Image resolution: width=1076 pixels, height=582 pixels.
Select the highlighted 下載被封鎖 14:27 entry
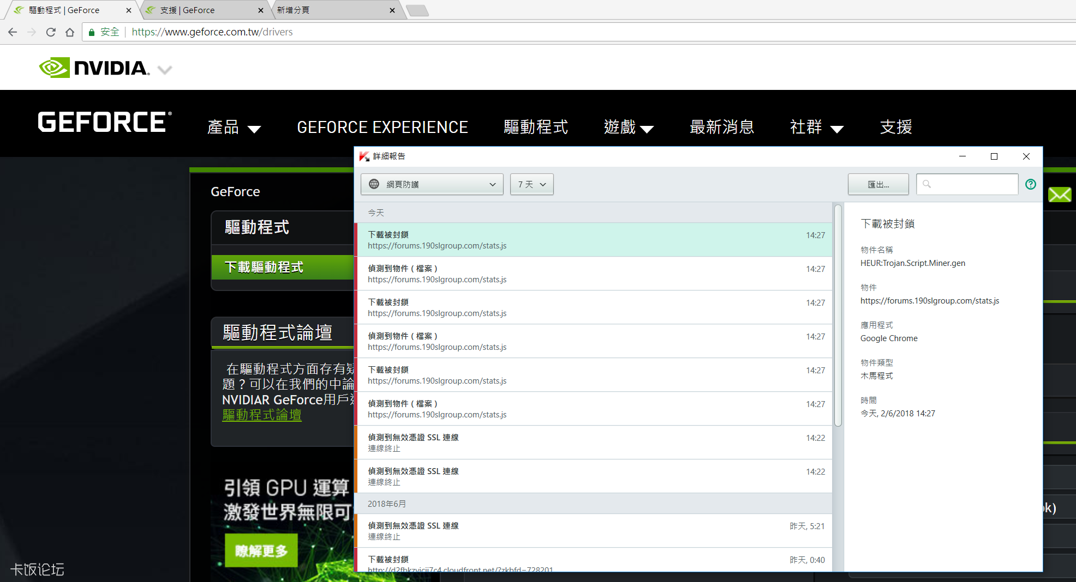coord(594,240)
